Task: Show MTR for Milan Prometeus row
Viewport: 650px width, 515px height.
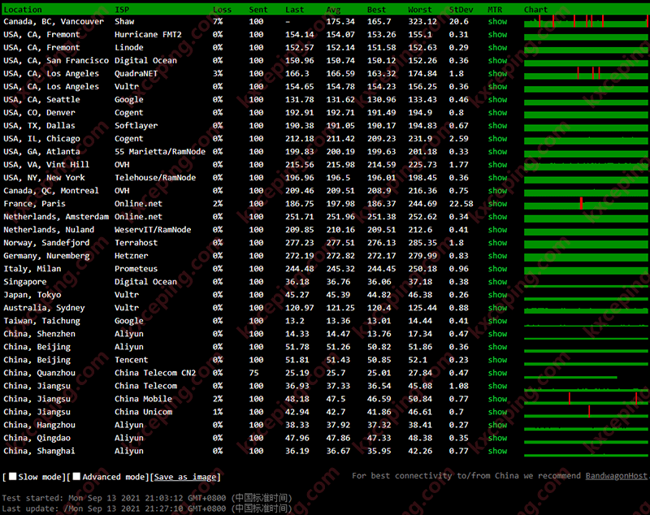Action: coord(497,269)
